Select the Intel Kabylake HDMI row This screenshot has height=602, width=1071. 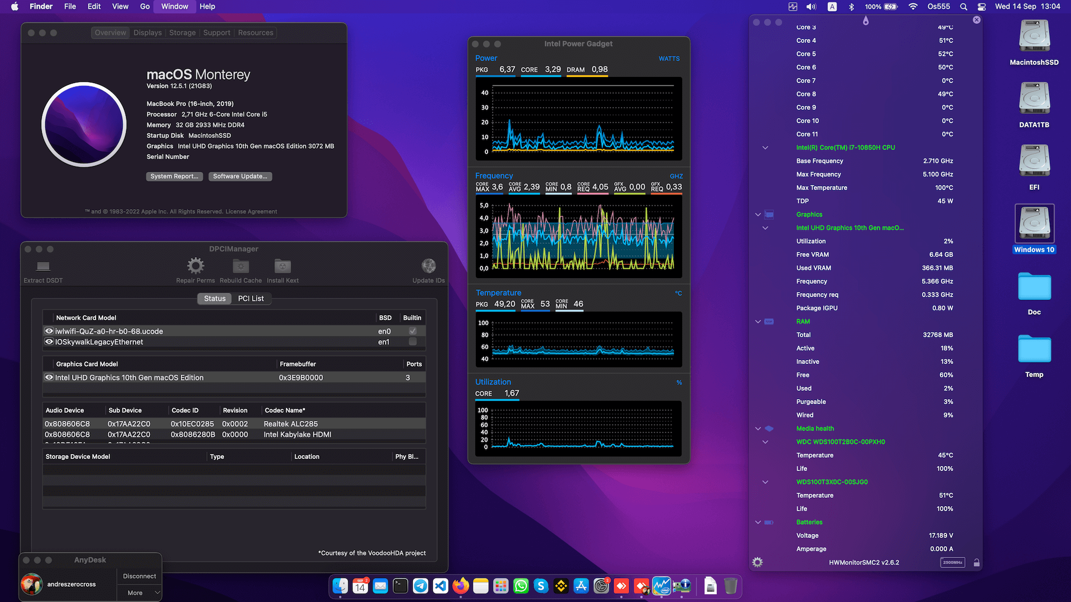point(234,434)
